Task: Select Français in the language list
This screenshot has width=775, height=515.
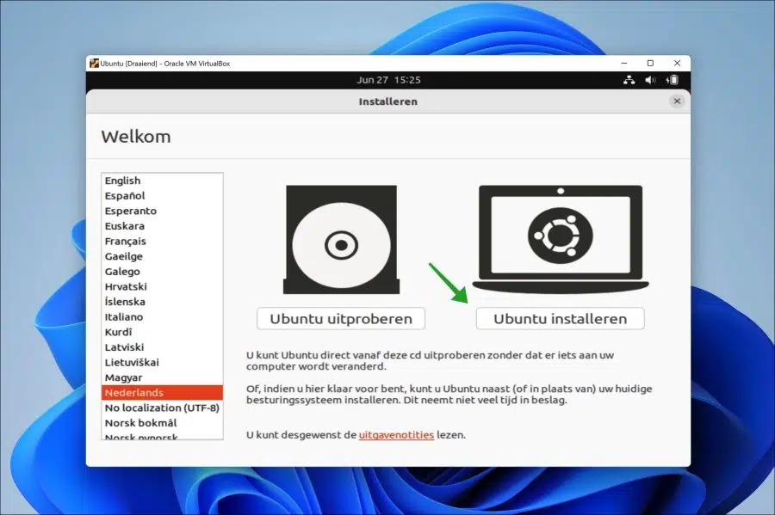Action: 162,242
